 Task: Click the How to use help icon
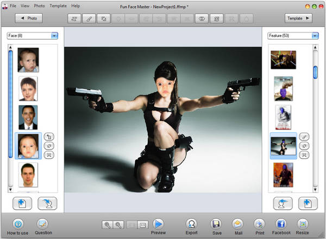(x=17, y=224)
